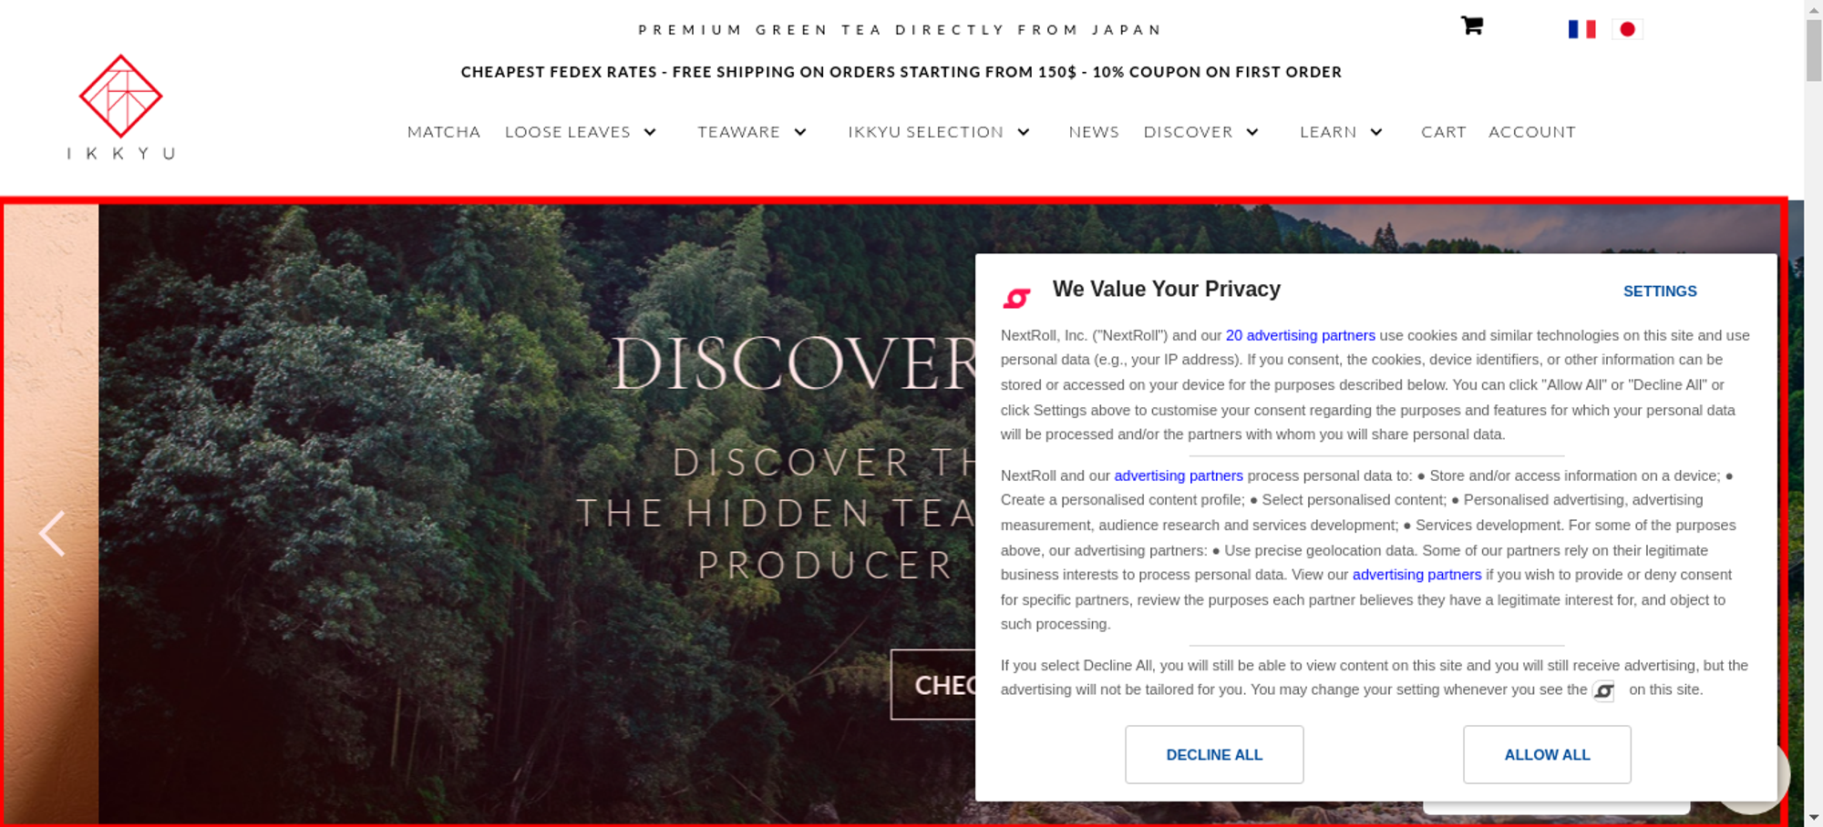Switch to Japanese language flag
Viewport: 1823px width, 827px height.
tap(1627, 29)
